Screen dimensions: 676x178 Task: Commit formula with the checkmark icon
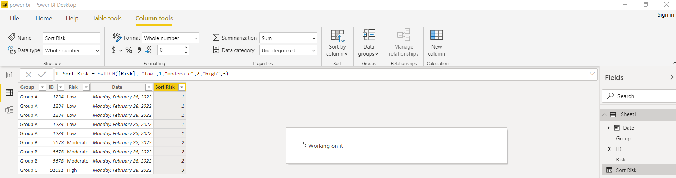pos(42,74)
